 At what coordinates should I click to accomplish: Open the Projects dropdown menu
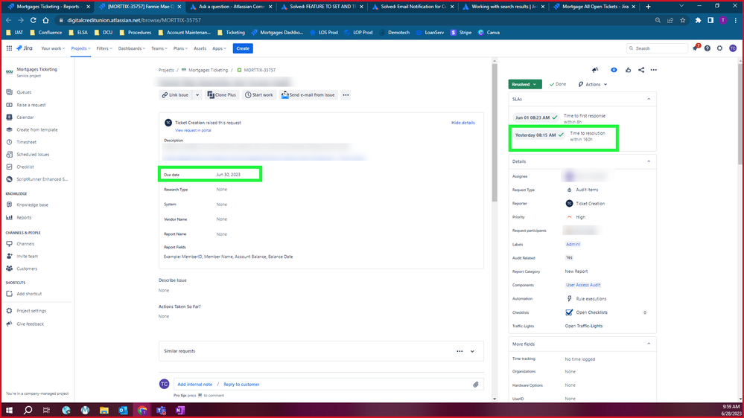[80, 48]
